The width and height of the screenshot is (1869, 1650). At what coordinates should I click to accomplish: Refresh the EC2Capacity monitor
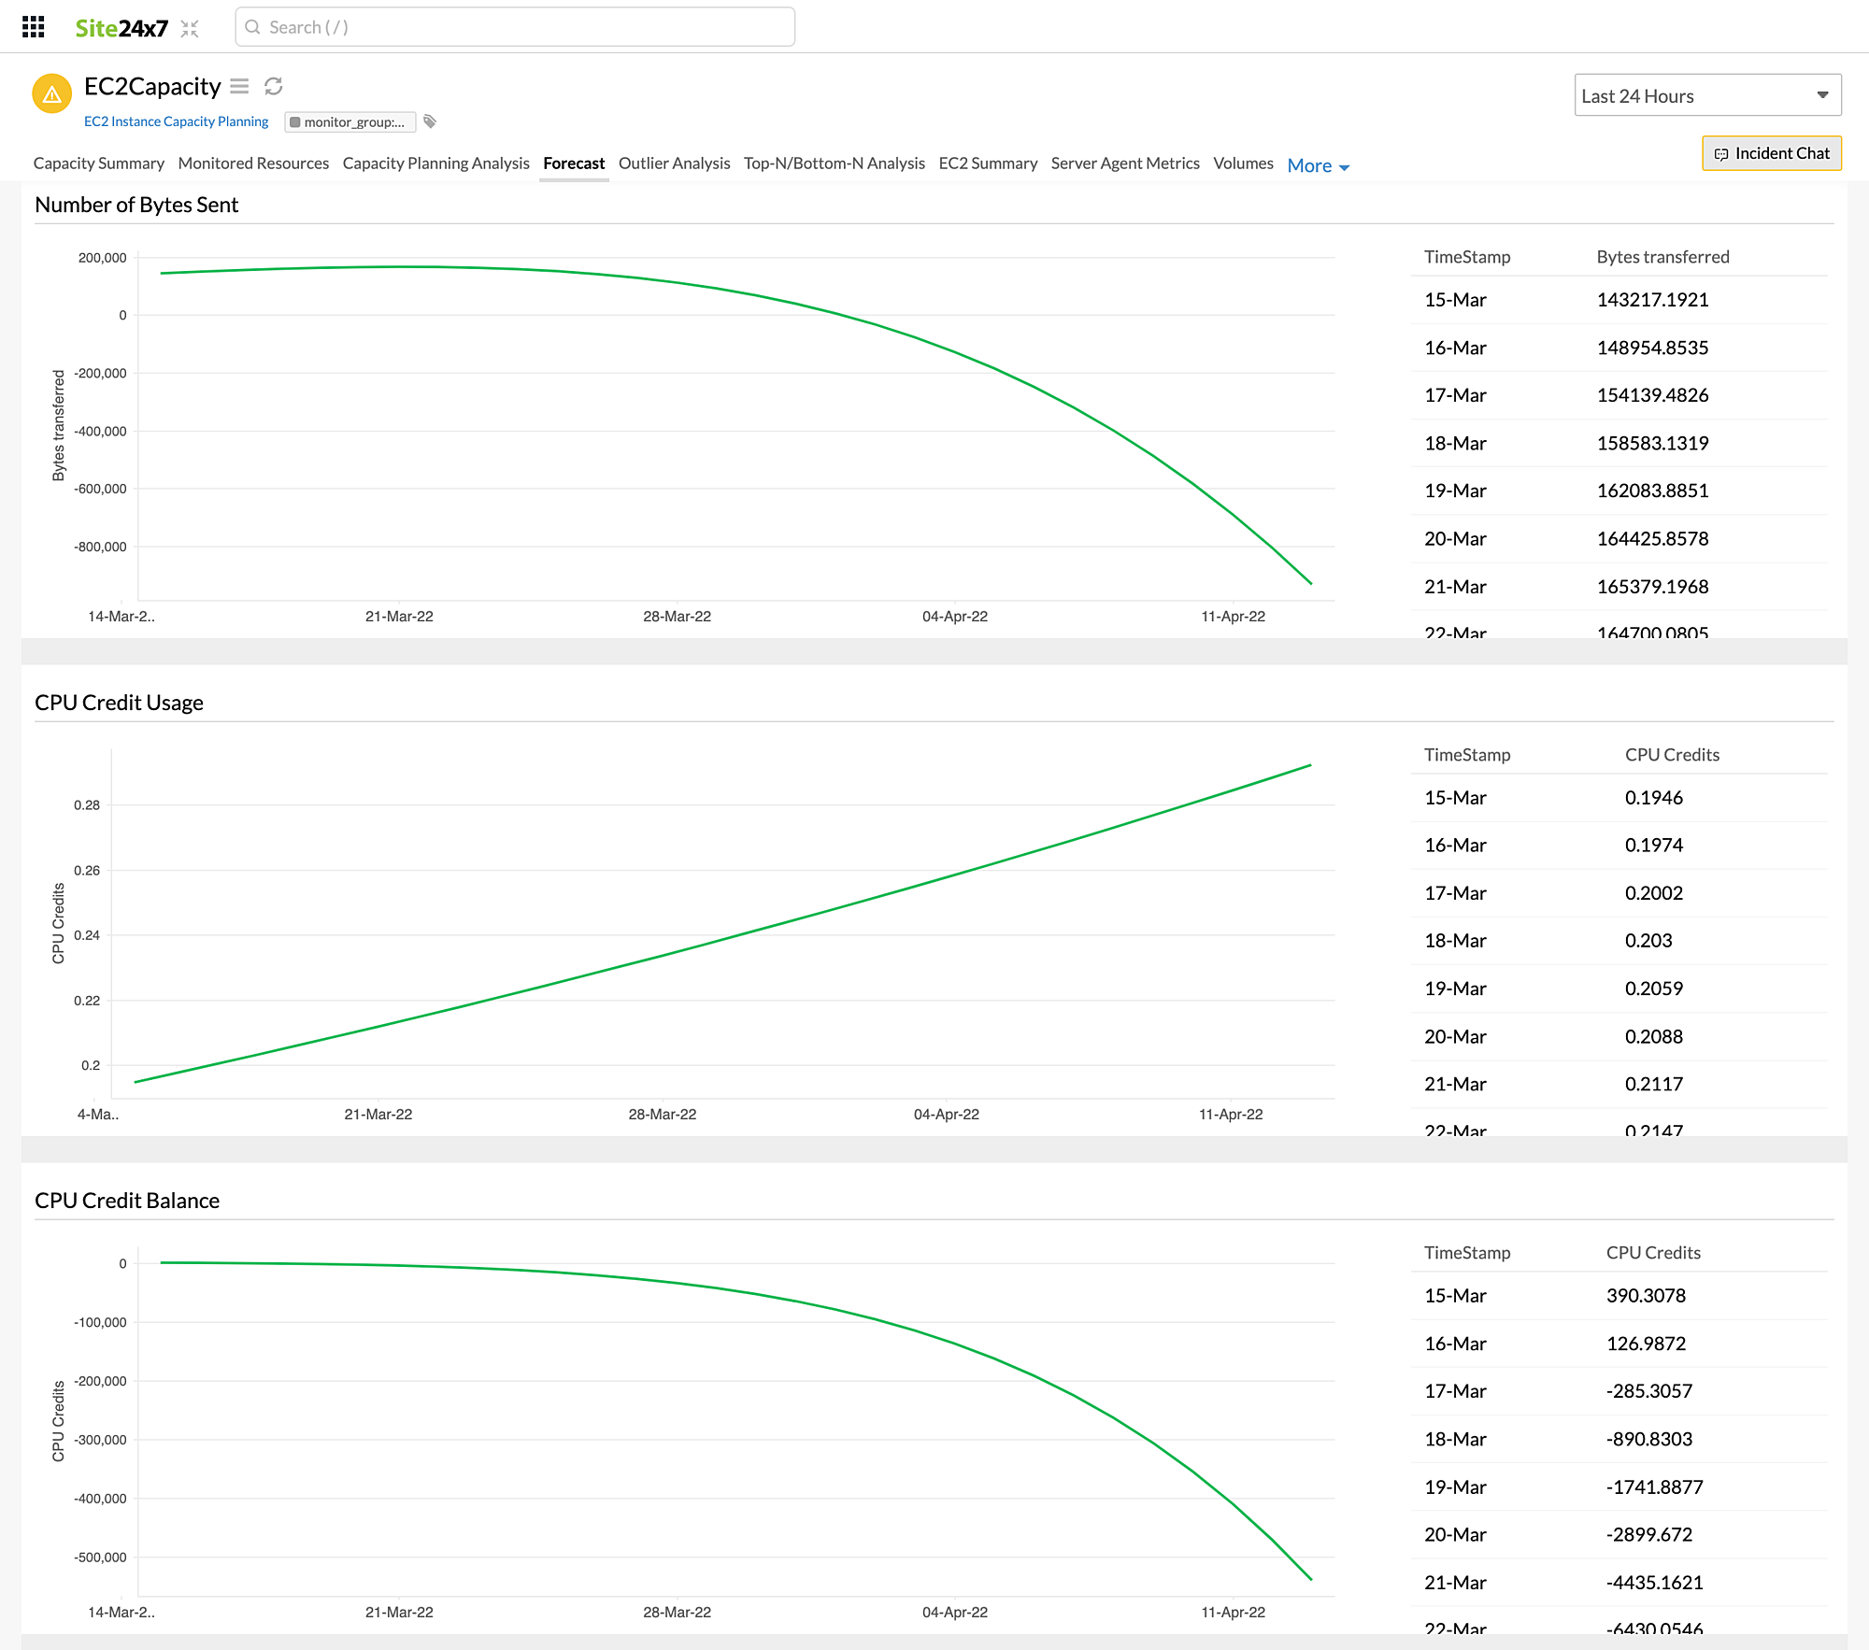[x=272, y=86]
